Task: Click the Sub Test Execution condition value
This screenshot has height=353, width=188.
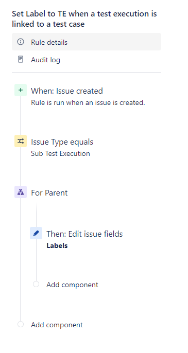Action: point(60,153)
